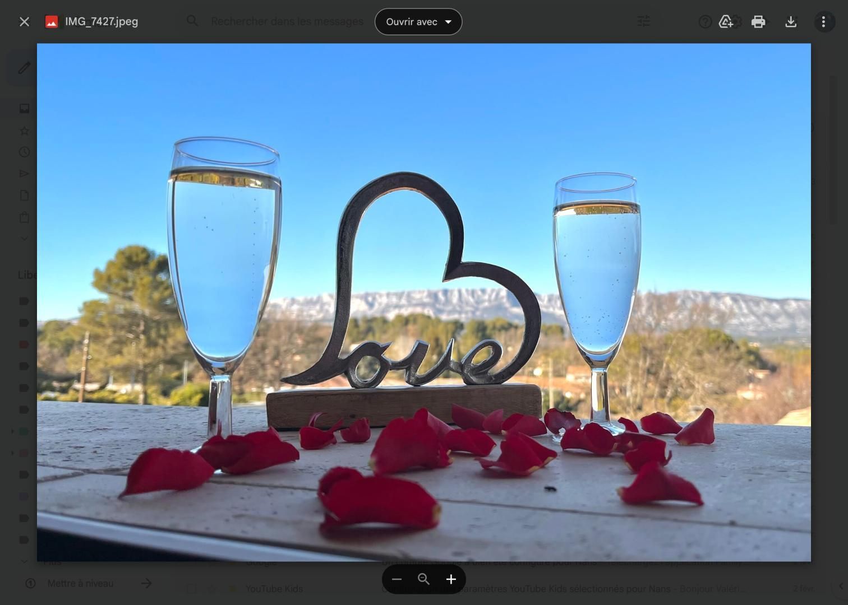Star the YouTube Kids email

(x=212, y=589)
